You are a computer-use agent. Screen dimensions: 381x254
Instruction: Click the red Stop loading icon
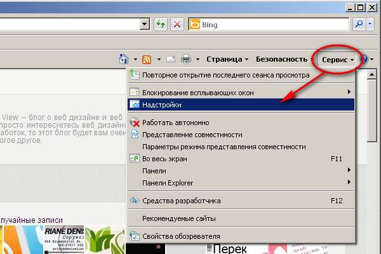point(177,24)
